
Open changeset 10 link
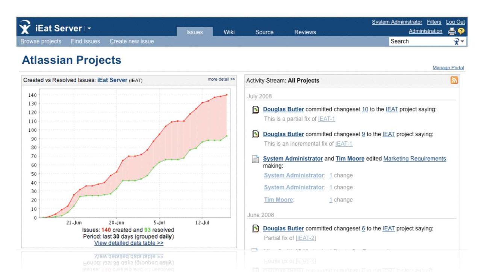click(365, 110)
